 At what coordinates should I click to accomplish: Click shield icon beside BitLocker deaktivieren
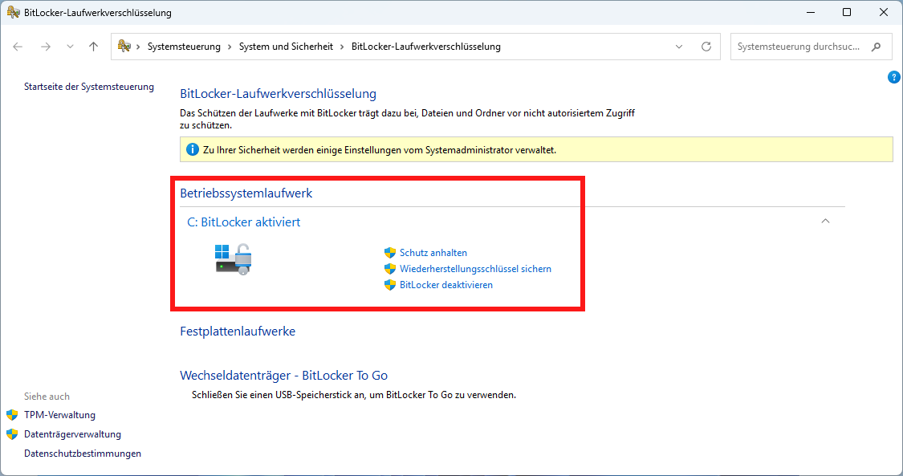coord(390,285)
